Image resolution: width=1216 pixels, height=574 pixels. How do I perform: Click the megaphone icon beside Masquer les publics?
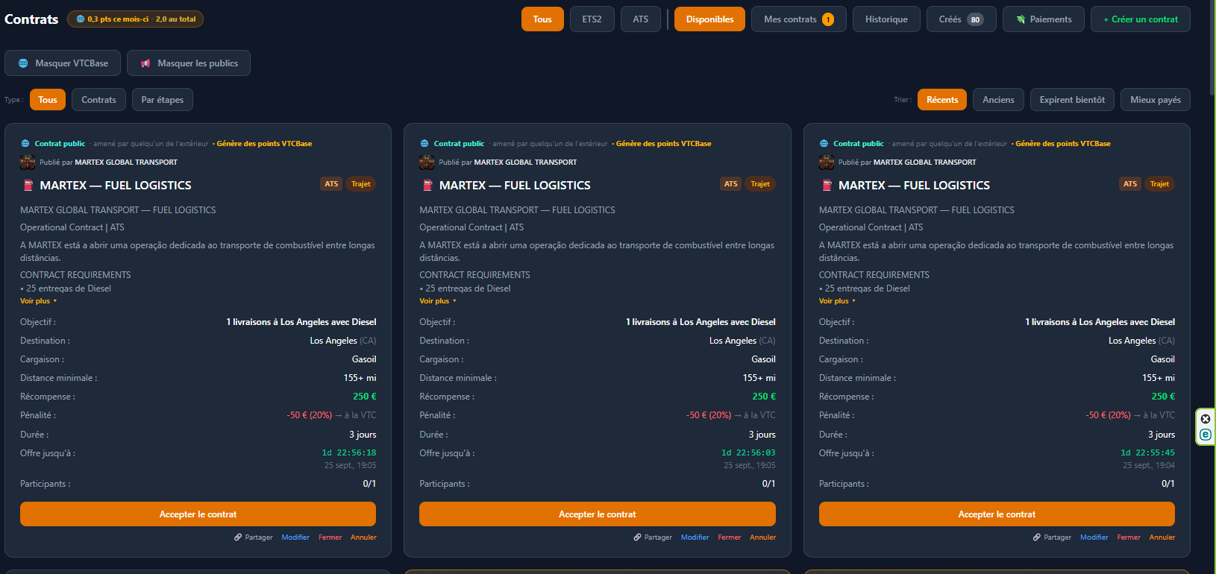coord(145,63)
